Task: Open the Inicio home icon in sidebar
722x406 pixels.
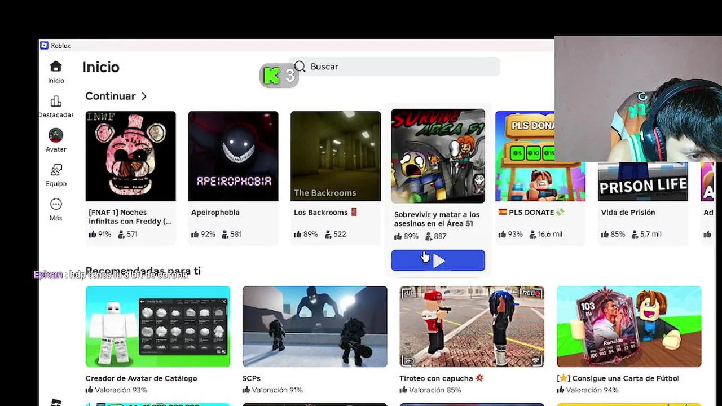Action: [x=56, y=67]
